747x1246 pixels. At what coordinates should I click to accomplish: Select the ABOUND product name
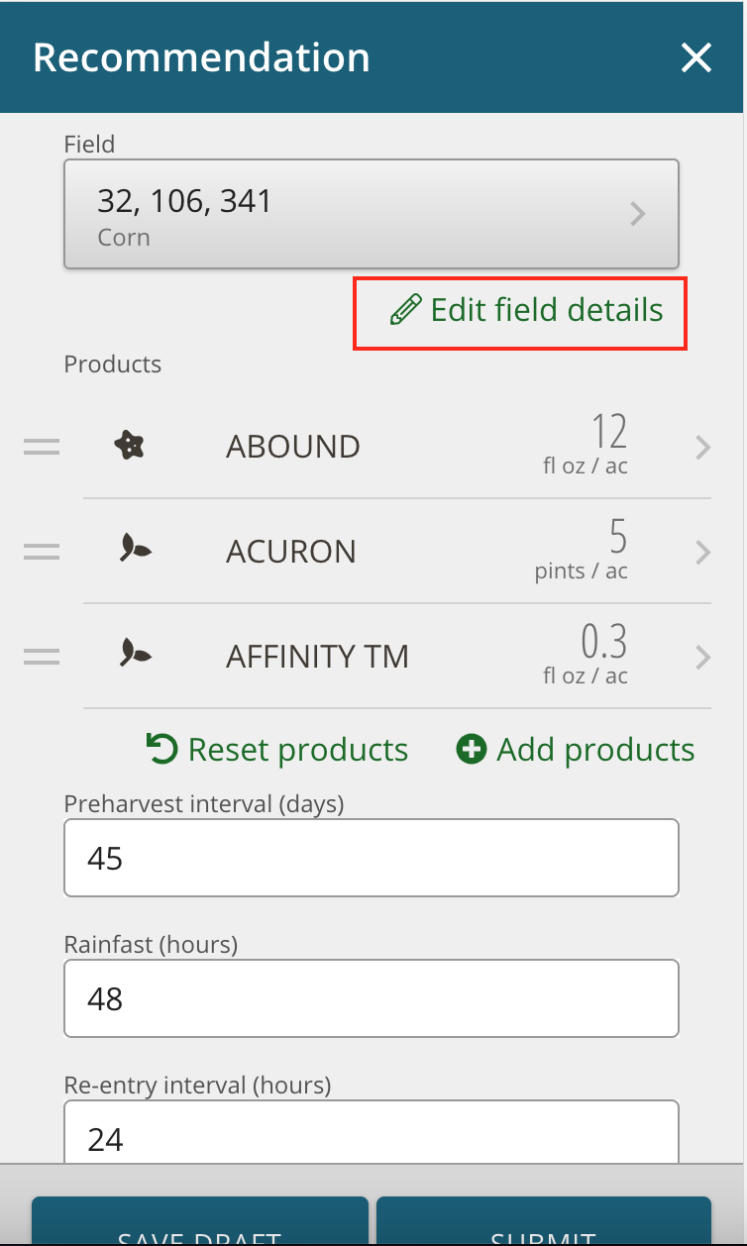293,447
